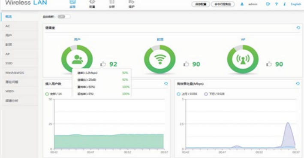The width and height of the screenshot is (304, 158).
Task: Select Mesh&WDS in the sidebar
Action: point(19,73)
